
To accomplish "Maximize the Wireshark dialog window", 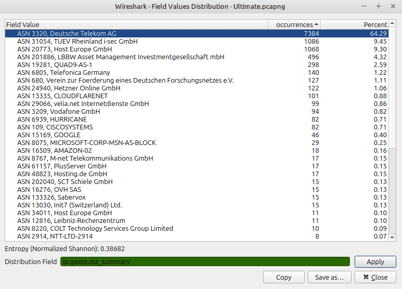I will click(379, 6).
